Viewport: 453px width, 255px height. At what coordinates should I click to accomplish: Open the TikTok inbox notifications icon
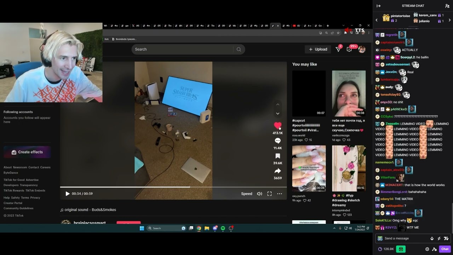pyautogui.click(x=349, y=49)
